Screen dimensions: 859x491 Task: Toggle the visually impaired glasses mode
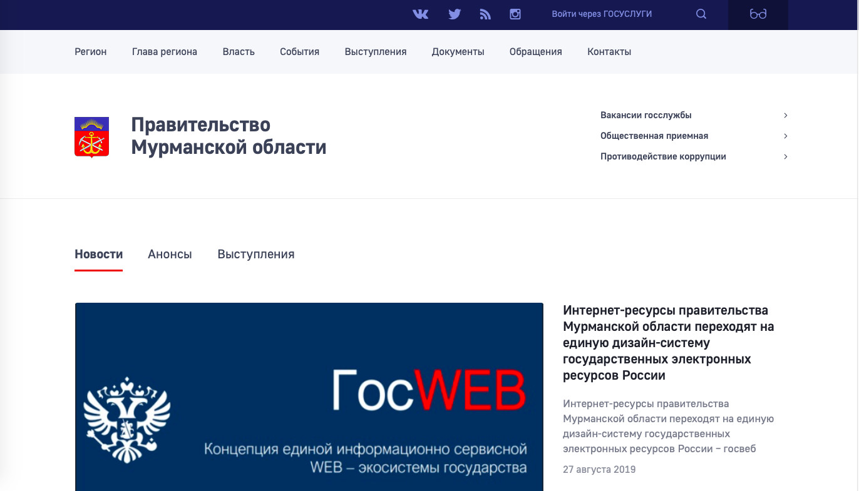pos(758,14)
